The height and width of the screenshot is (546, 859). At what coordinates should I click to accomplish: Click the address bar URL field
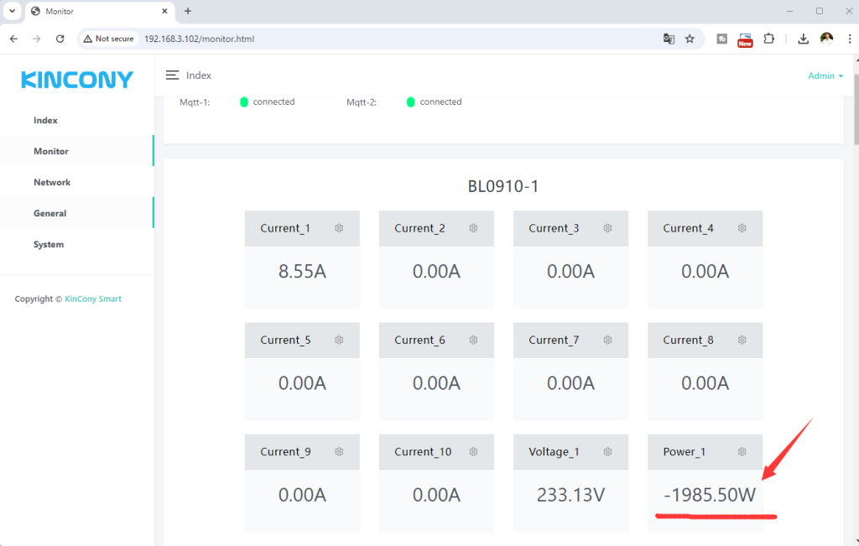[x=377, y=39]
